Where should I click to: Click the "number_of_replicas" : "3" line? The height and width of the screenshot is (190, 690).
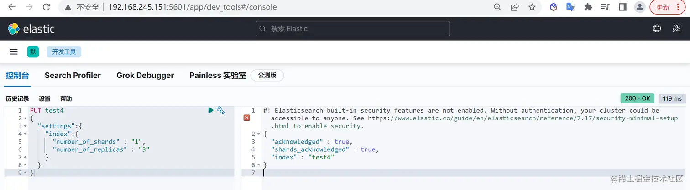point(101,149)
